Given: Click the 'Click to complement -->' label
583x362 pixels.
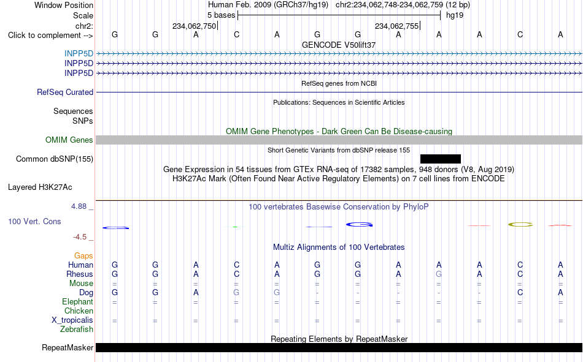Looking at the screenshot, I should 50,36.
